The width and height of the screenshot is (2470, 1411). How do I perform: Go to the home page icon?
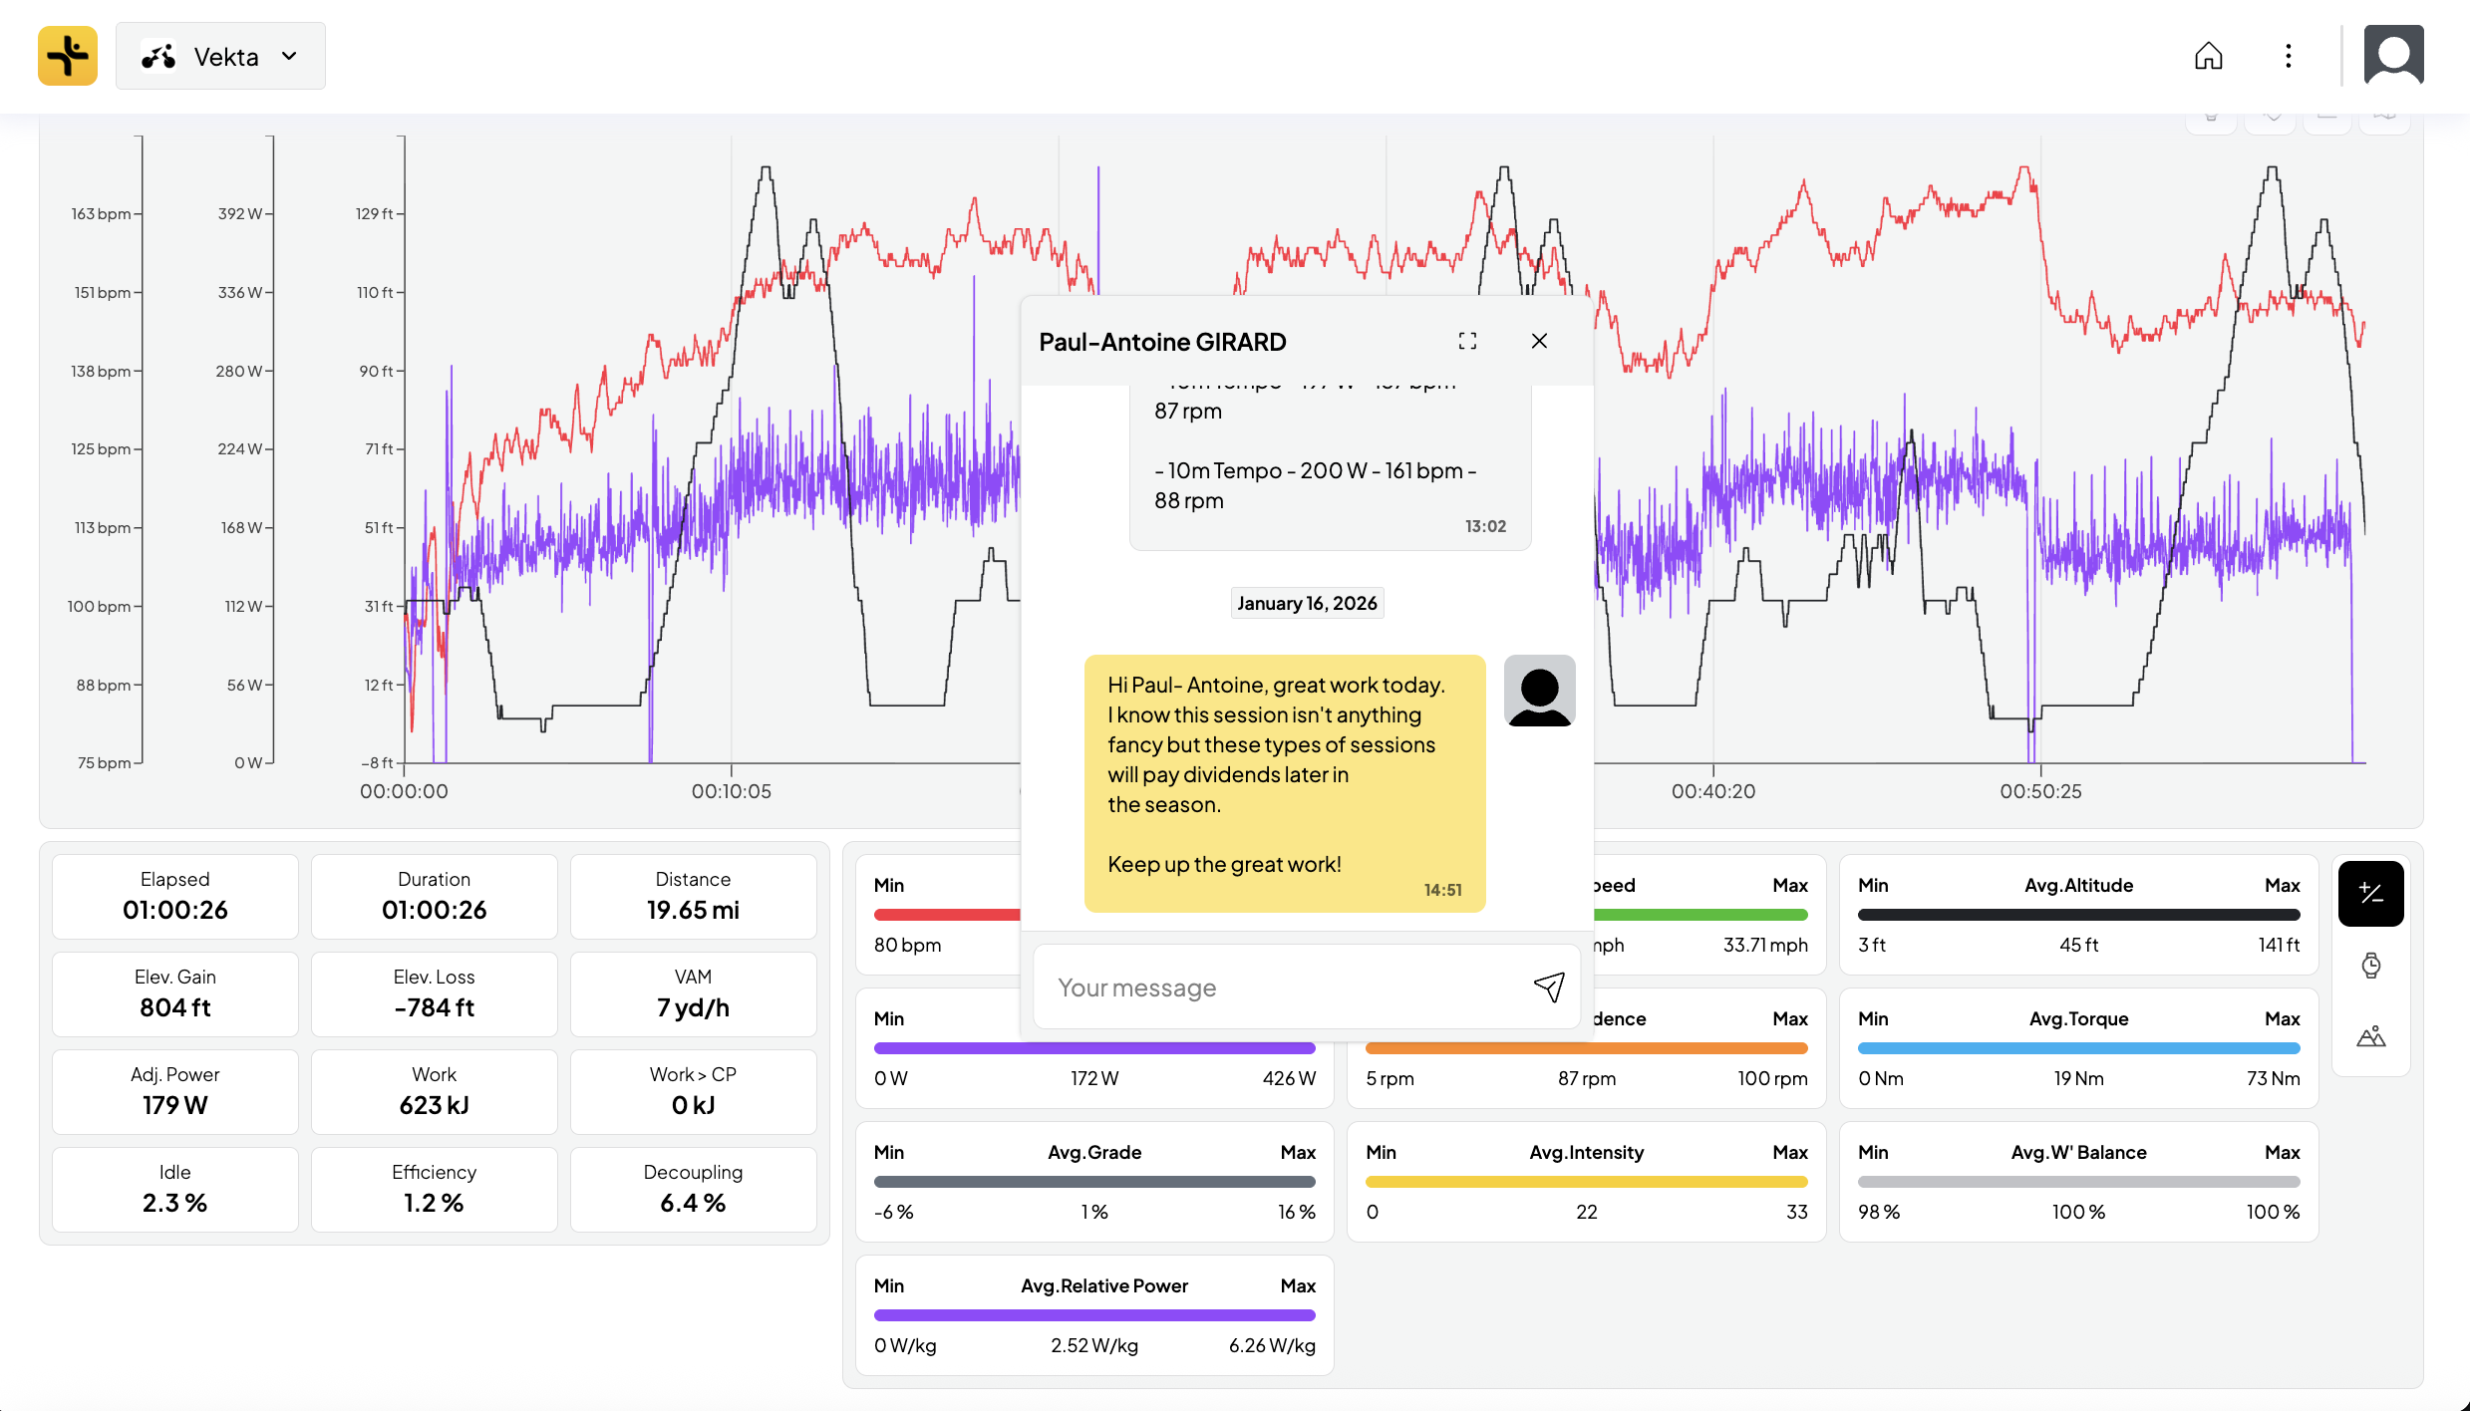click(x=2209, y=56)
